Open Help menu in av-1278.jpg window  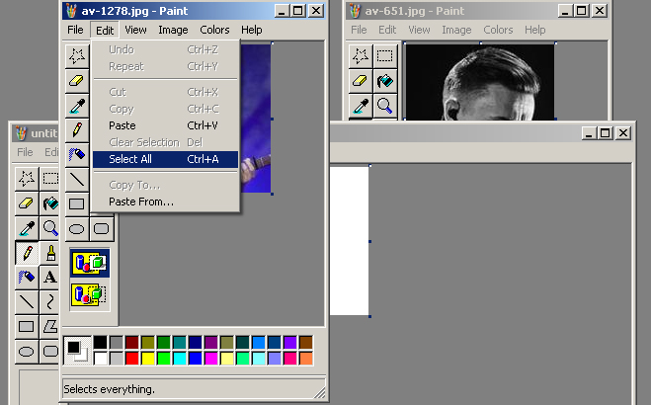252,30
